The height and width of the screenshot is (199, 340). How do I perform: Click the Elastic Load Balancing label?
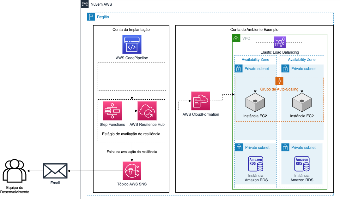click(280, 52)
